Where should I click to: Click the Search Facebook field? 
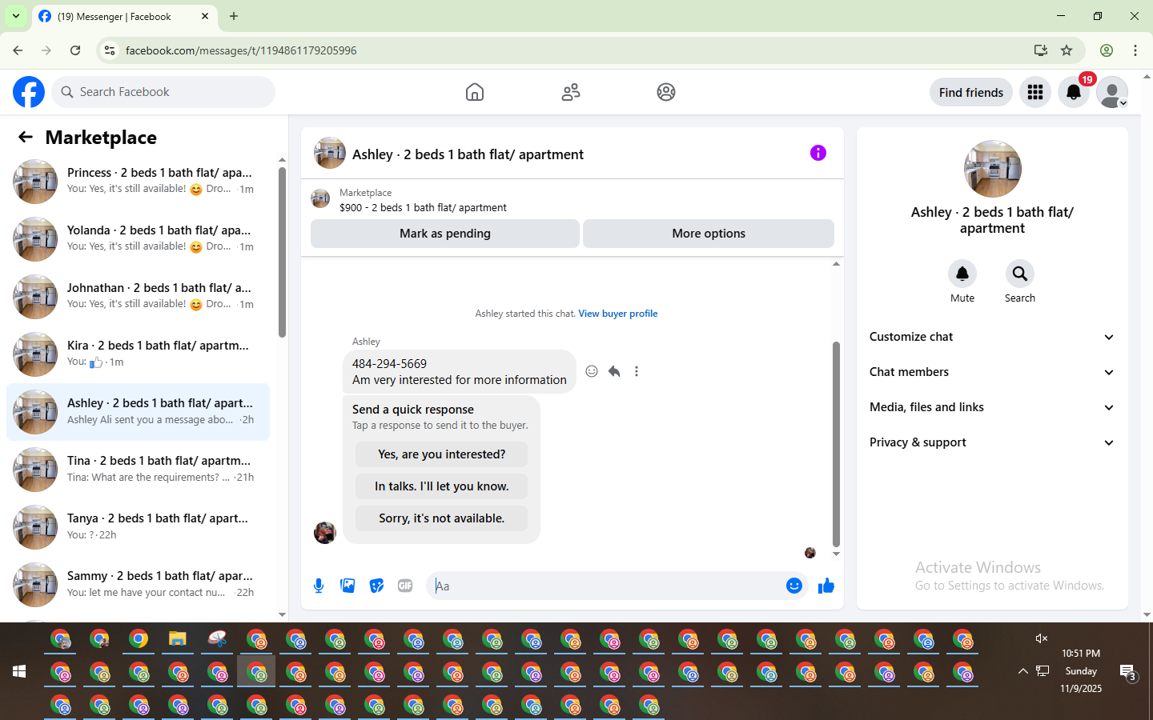[x=163, y=92]
